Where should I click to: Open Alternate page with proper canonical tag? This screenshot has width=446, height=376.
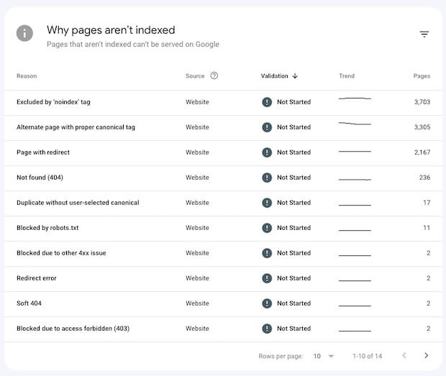76,127
